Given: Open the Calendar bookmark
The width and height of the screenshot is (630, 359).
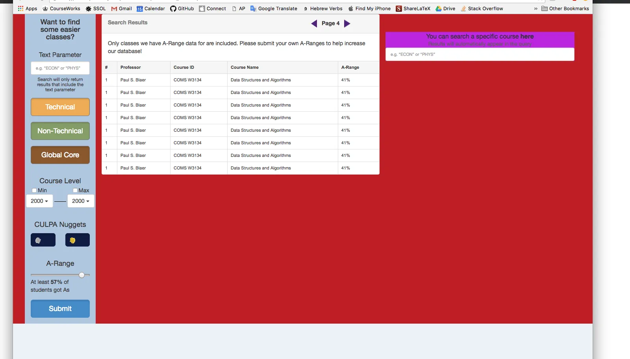Looking at the screenshot, I should [151, 8].
